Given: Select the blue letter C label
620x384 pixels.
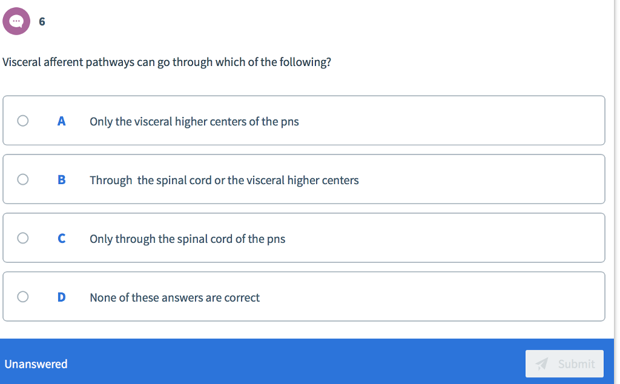Looking at the screenshot, I should (x=61, y=239).
